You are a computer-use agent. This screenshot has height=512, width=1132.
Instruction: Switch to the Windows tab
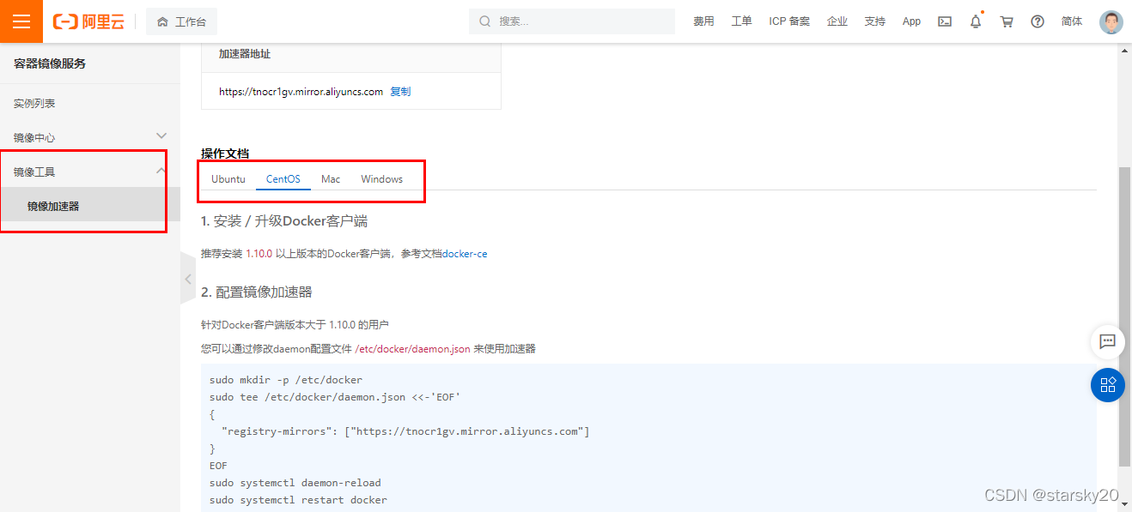(381, 179)
